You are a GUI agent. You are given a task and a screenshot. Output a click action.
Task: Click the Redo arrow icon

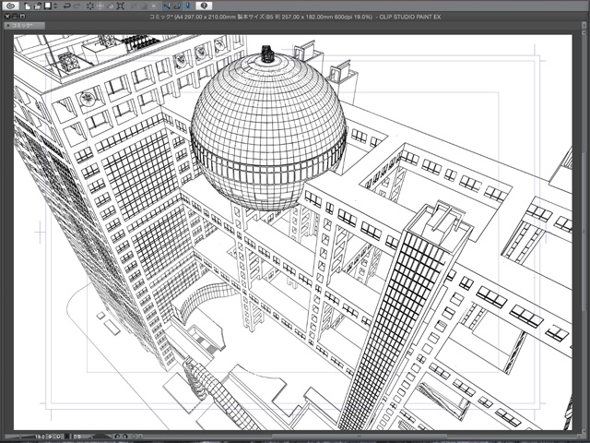pyautogui.click(x=77, y=6)
